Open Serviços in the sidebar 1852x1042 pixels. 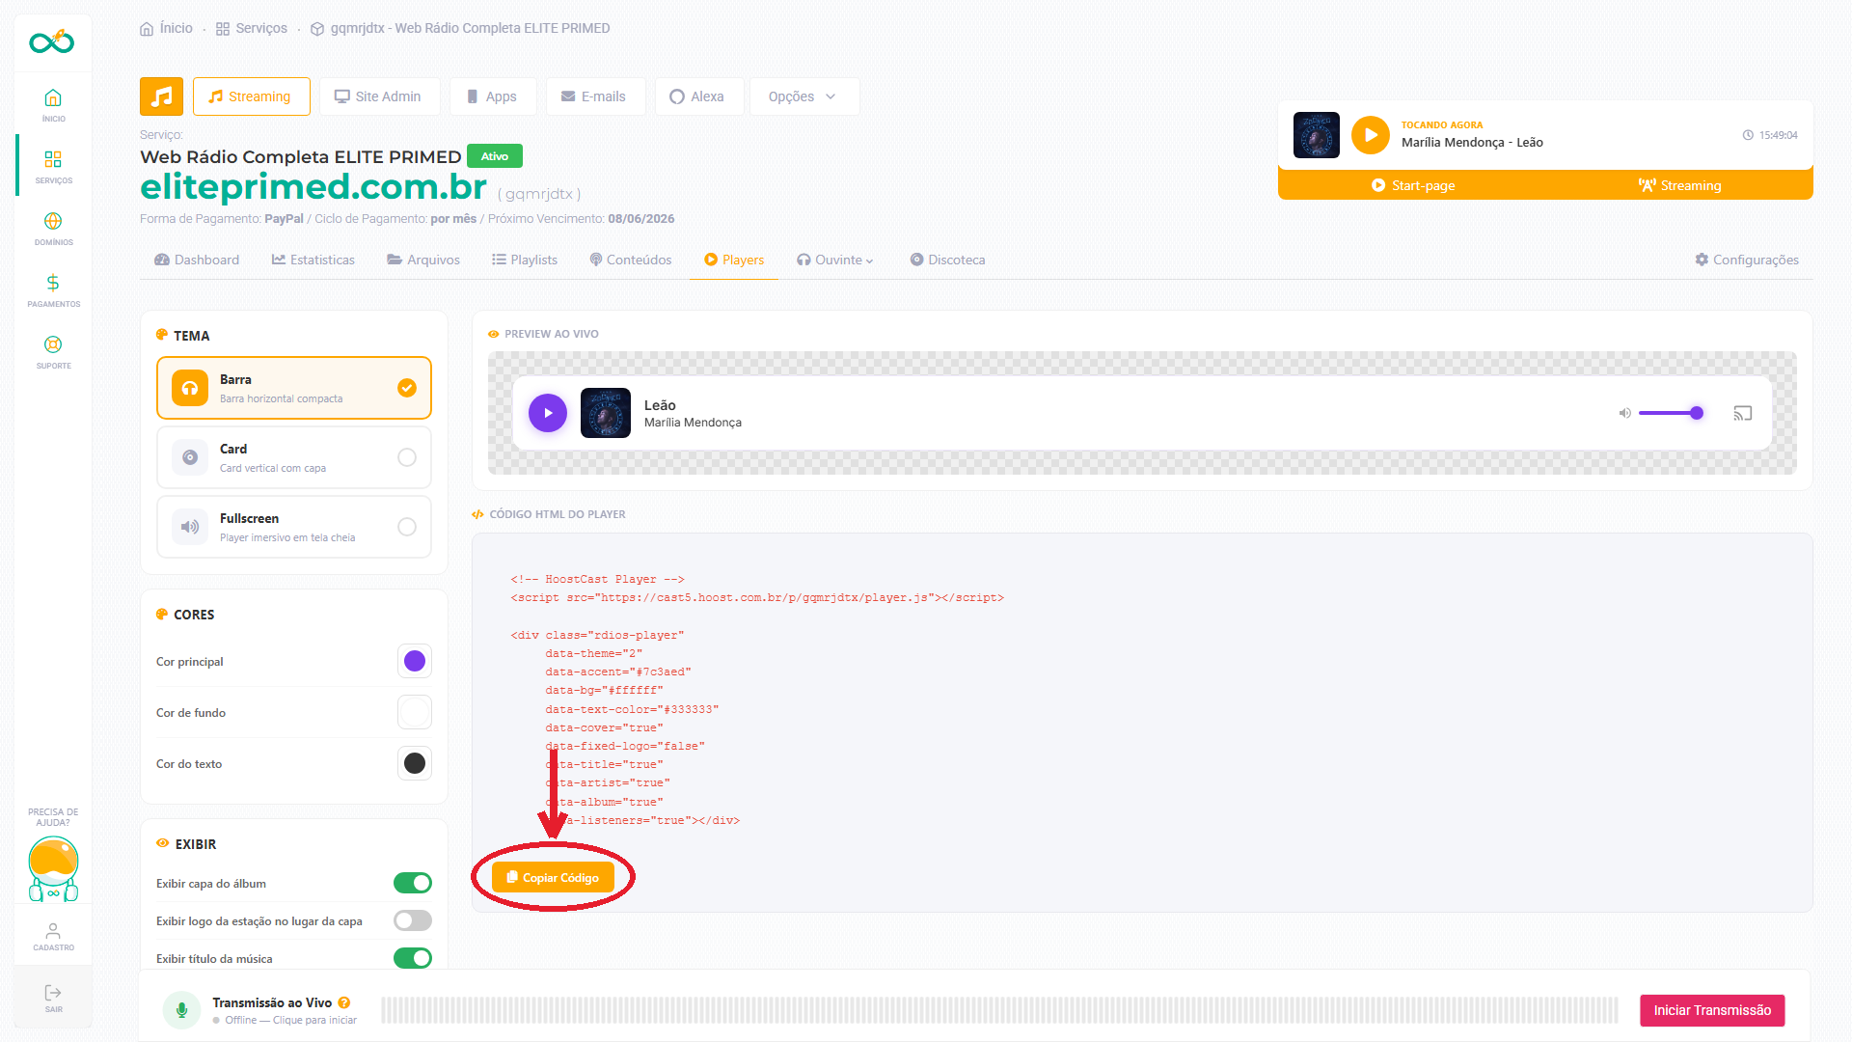pyautogui.click(x=53, y=166)
